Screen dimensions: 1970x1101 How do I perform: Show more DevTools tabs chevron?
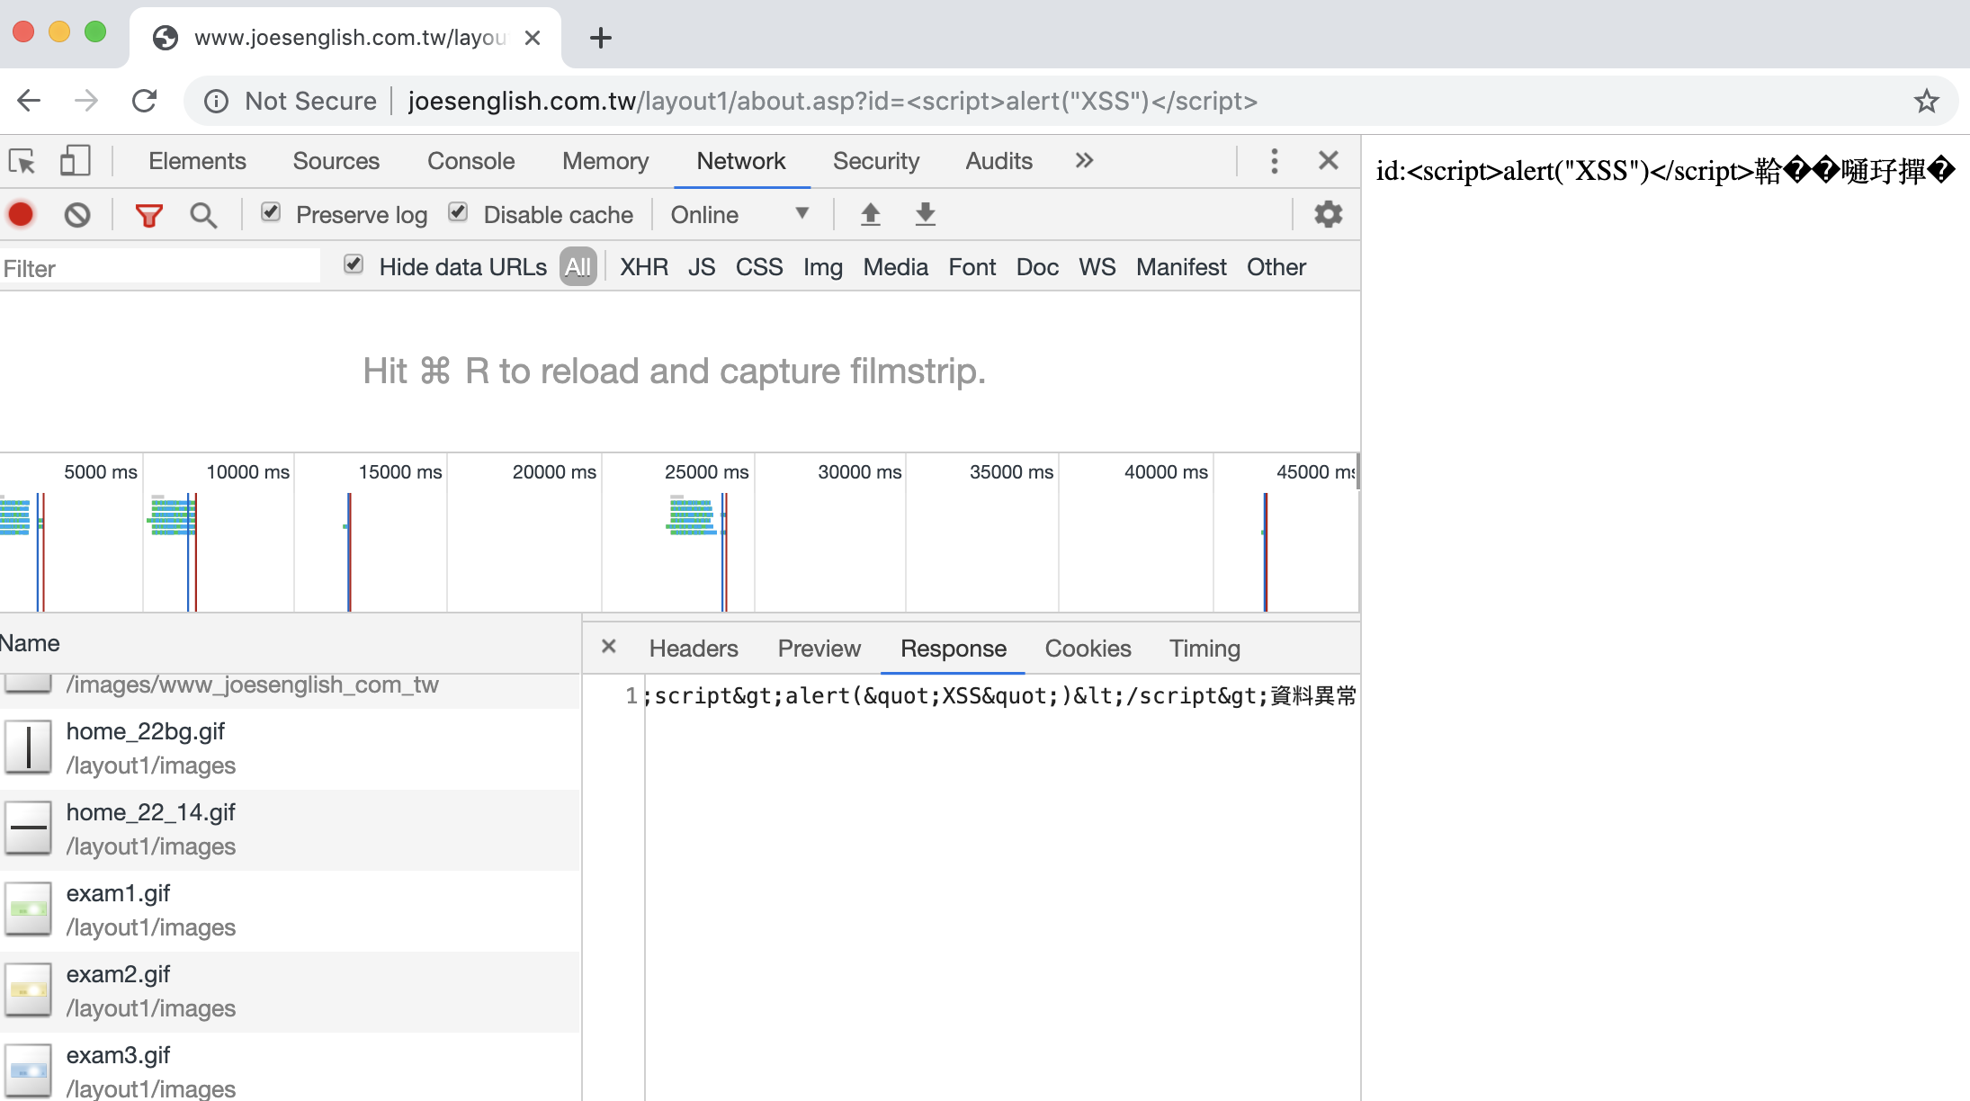(x=1084, y=161)
